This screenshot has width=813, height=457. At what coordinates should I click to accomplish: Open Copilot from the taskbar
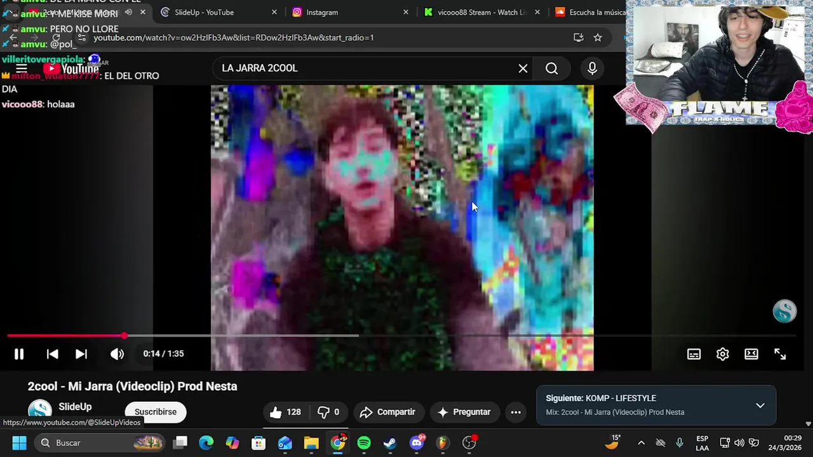click(232, 443)
